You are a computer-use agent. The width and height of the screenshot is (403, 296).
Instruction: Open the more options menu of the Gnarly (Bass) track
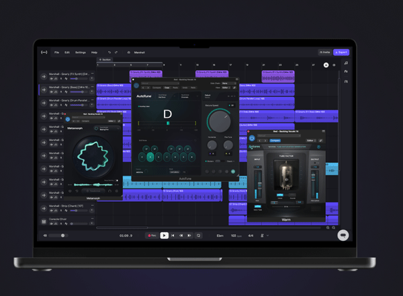click(93, 87)
